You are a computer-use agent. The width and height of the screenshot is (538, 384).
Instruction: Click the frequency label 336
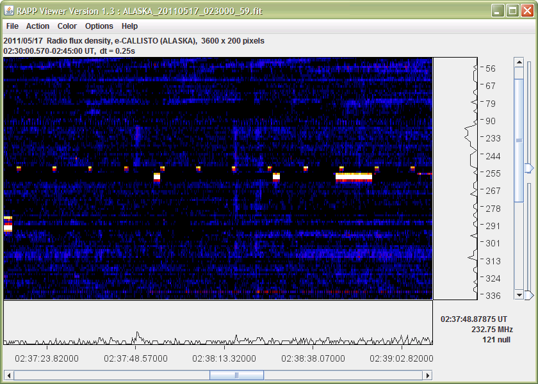click(x=493, y=296)
